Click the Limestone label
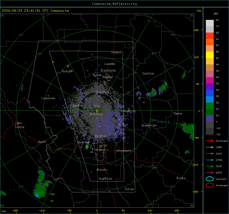Image resolution: width=229 pixels, height=214 pixels. (48, 98)
